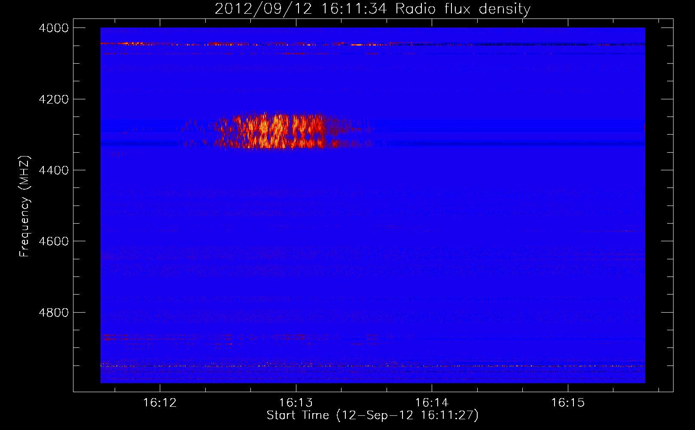The width and height of the screenshot is (695, 430).
Task: Click the 16:13 time tick label
Action: pyautogui.click(x=296, y=403)
